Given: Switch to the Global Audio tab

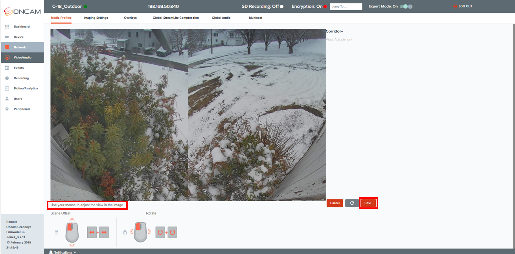Looking at the screenshot, I should (221, 18).
